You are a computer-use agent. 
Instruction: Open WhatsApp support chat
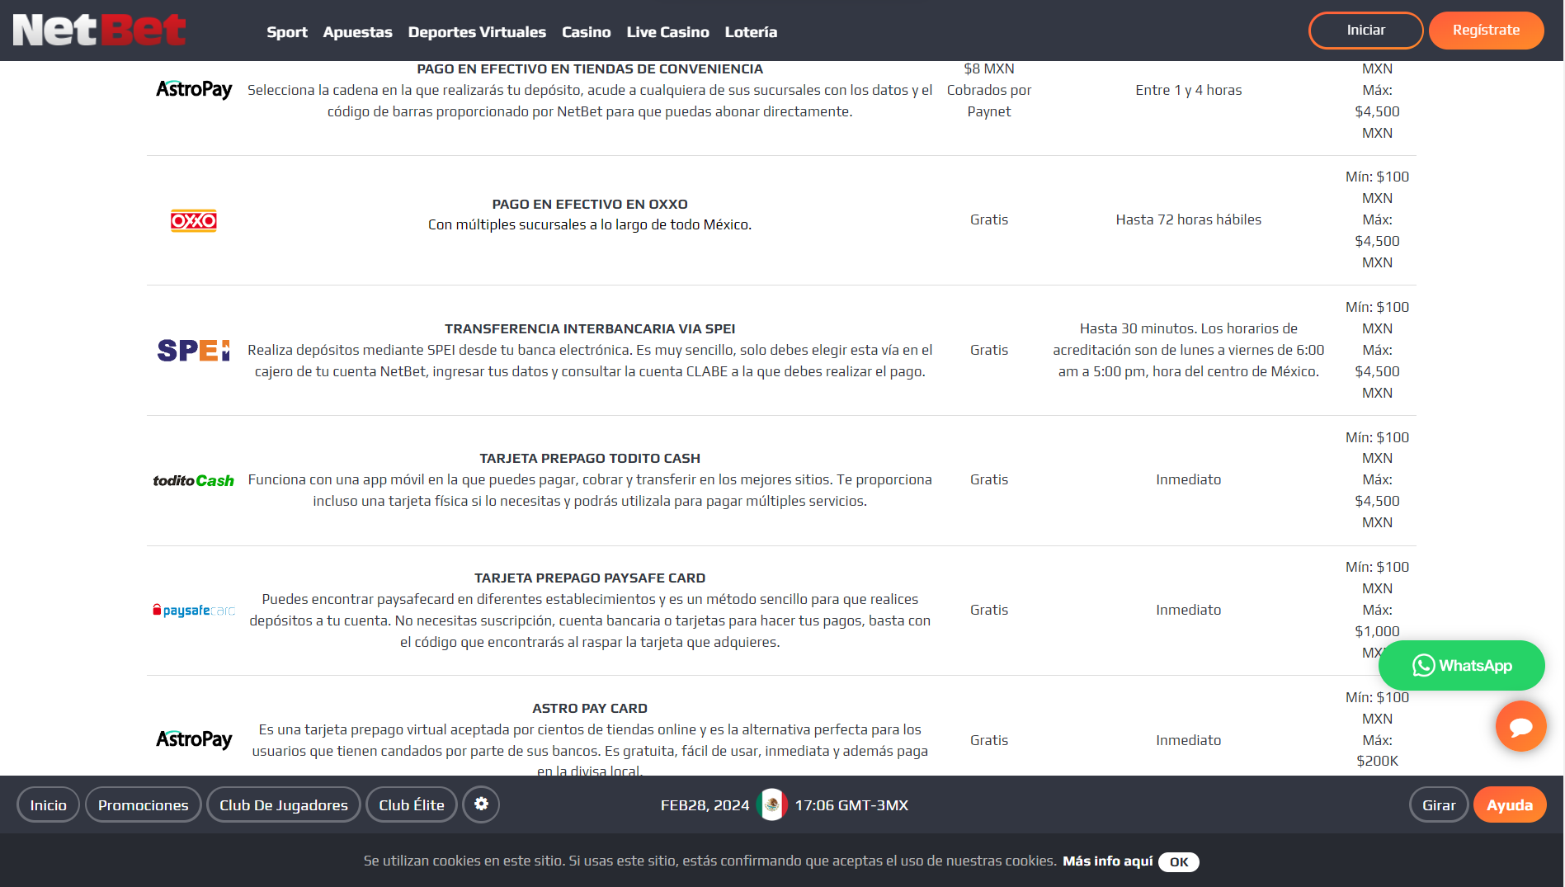click(1461, 665)
